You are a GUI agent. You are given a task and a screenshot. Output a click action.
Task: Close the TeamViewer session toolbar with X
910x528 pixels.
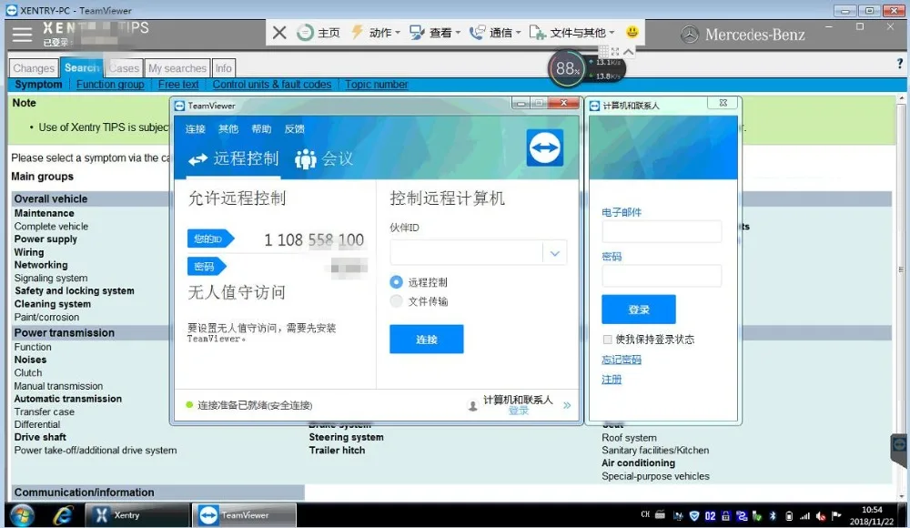click(x=279, y=33)
